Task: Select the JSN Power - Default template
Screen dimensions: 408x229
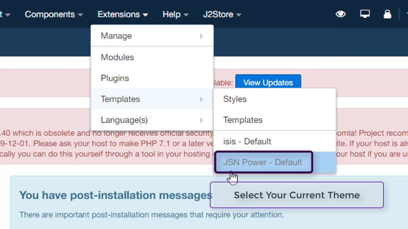Action: pyautogui.click(x=263, y=162)
